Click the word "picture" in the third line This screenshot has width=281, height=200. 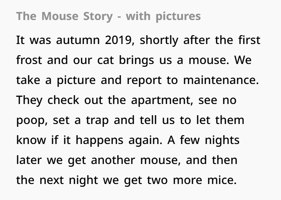tap(76, 81)
